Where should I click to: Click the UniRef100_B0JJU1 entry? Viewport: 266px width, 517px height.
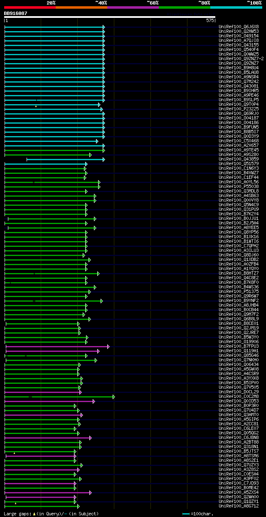tap(239, 218)
